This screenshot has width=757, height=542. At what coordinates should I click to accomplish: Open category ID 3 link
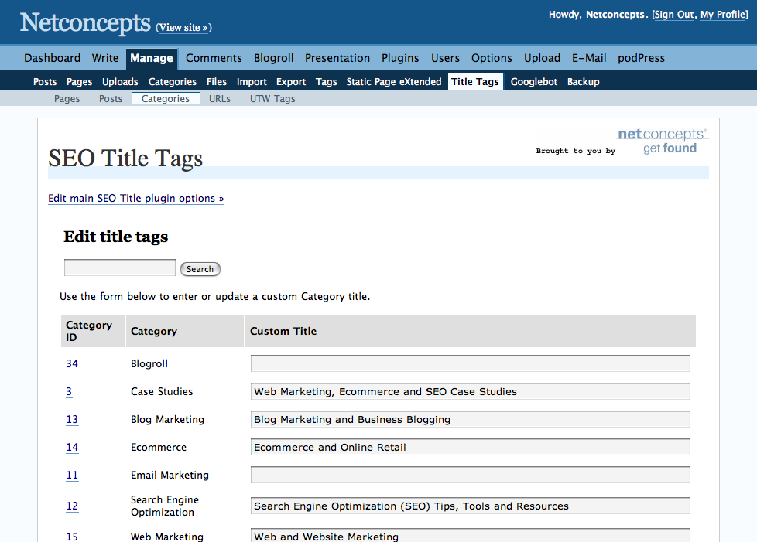tap(69, 391)
